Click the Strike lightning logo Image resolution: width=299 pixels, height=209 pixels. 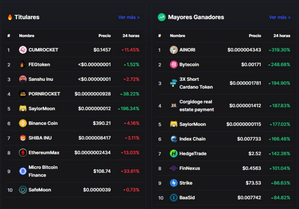coord(174,183)
